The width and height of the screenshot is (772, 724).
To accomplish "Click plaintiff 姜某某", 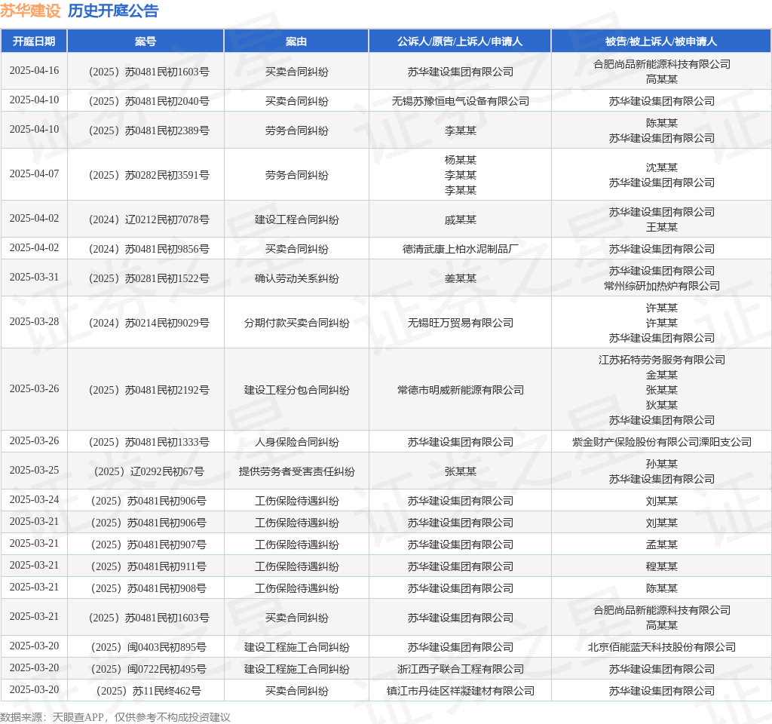I will tap(461, 279).
